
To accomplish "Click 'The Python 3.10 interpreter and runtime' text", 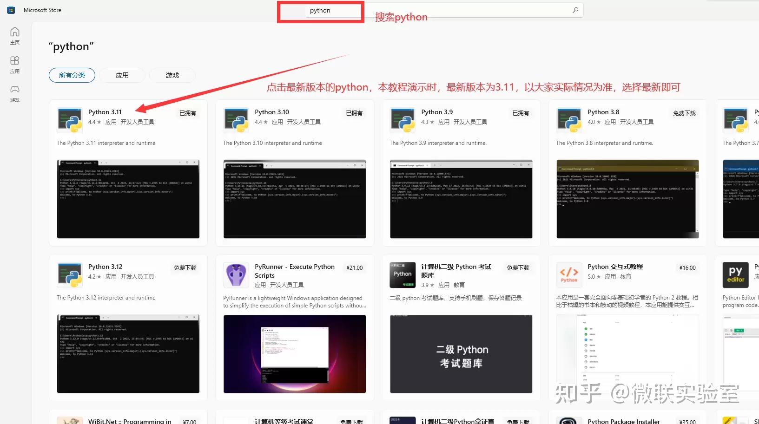I will [x=272, y=143].
